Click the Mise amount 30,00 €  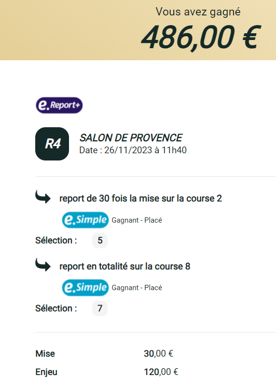pyautogui.click(x=158, y=354)
